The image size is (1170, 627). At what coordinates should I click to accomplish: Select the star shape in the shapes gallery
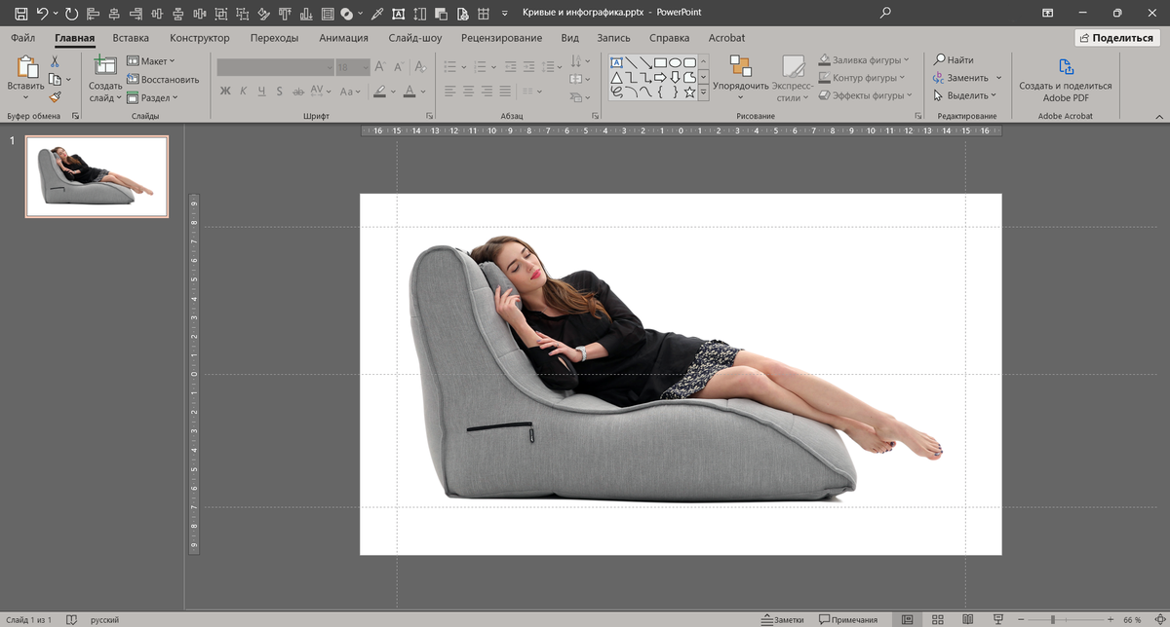tap(691, 92)
